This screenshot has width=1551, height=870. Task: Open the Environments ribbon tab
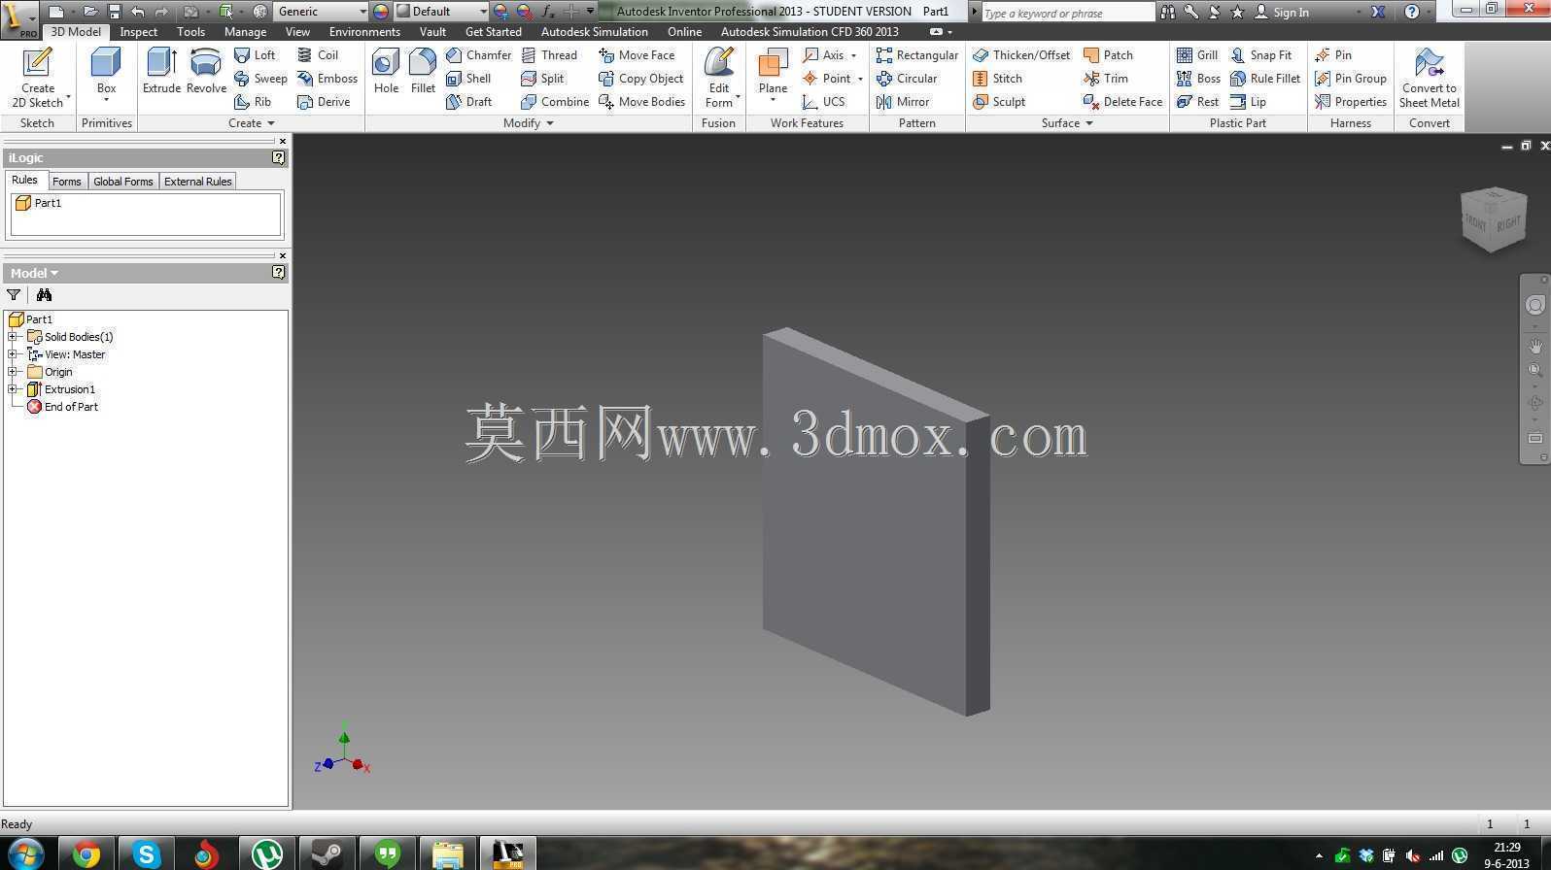coord(364,32)
